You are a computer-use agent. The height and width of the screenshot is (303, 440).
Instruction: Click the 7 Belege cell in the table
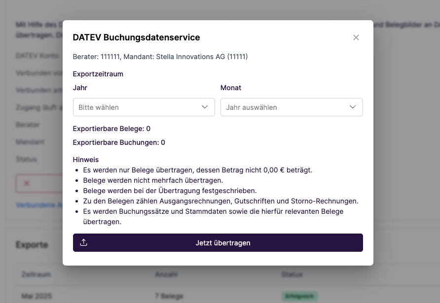coord(169,296)
